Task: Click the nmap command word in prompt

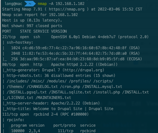Action: (x=42, y=4)
